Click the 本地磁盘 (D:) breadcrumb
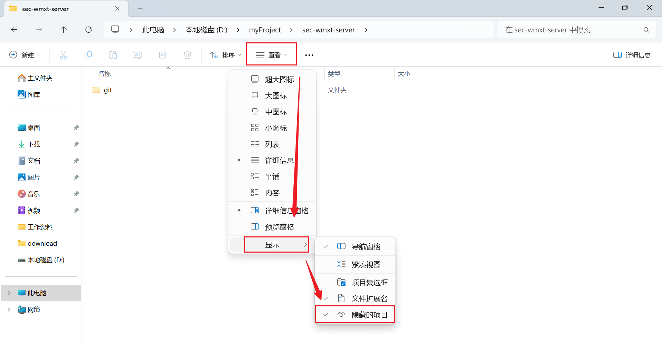662x346 pixels. coord(207,30)
